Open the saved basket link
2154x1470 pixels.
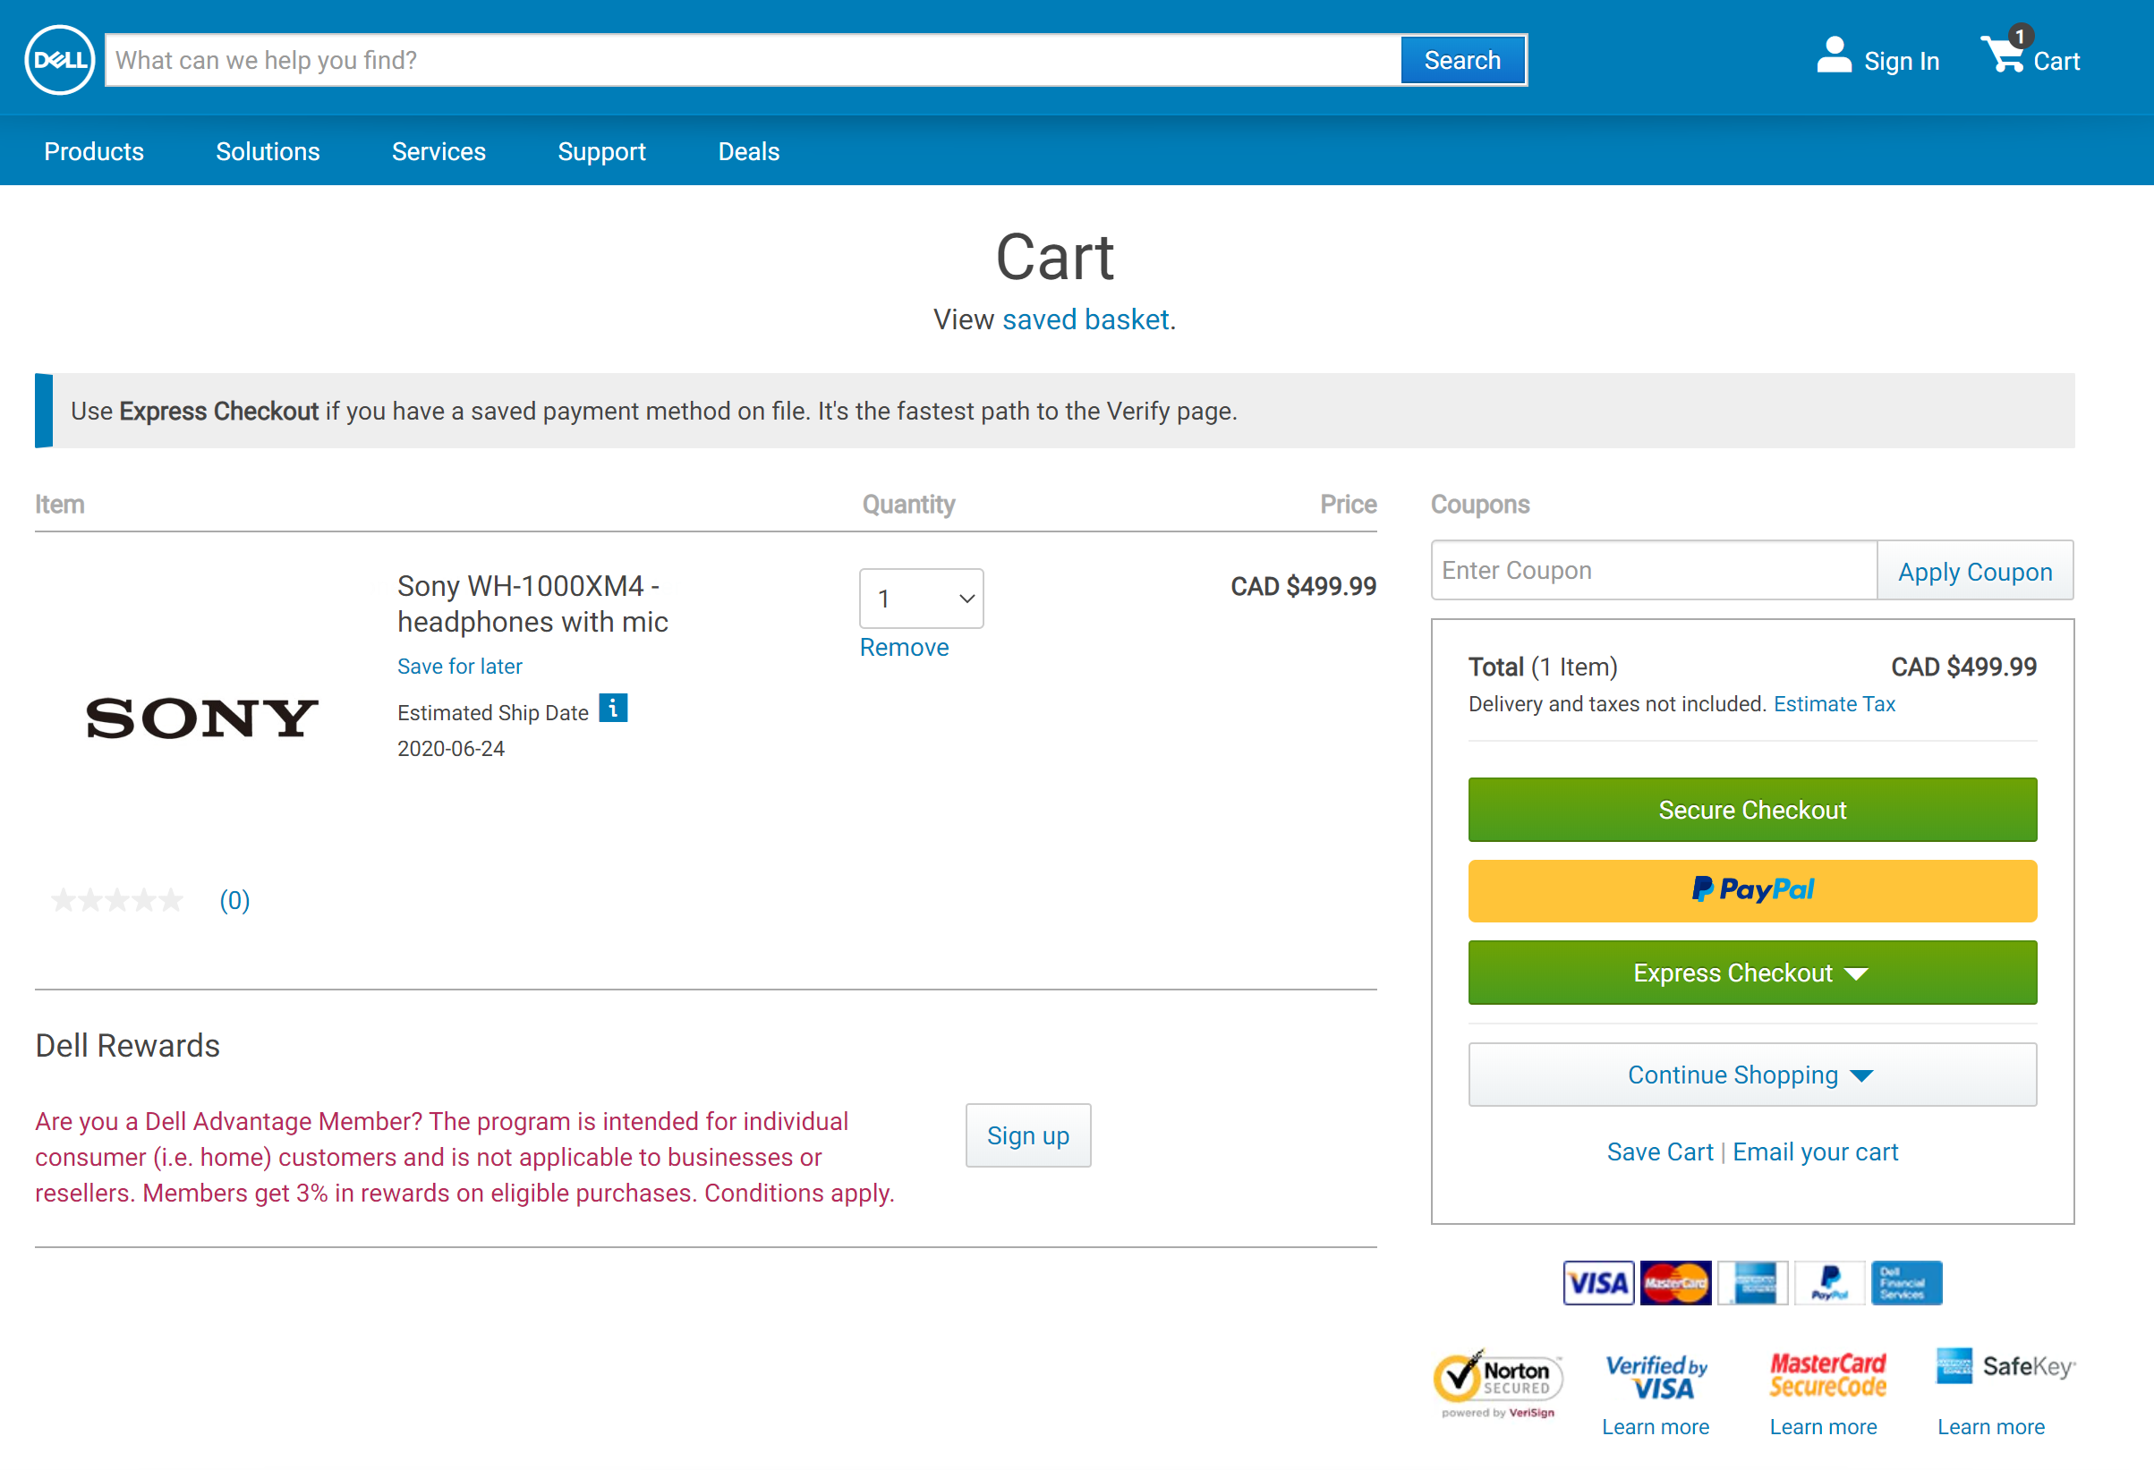[x=1086, y=319]
